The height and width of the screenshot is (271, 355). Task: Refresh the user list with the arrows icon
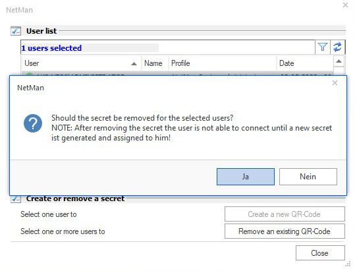tap(337, 47)
